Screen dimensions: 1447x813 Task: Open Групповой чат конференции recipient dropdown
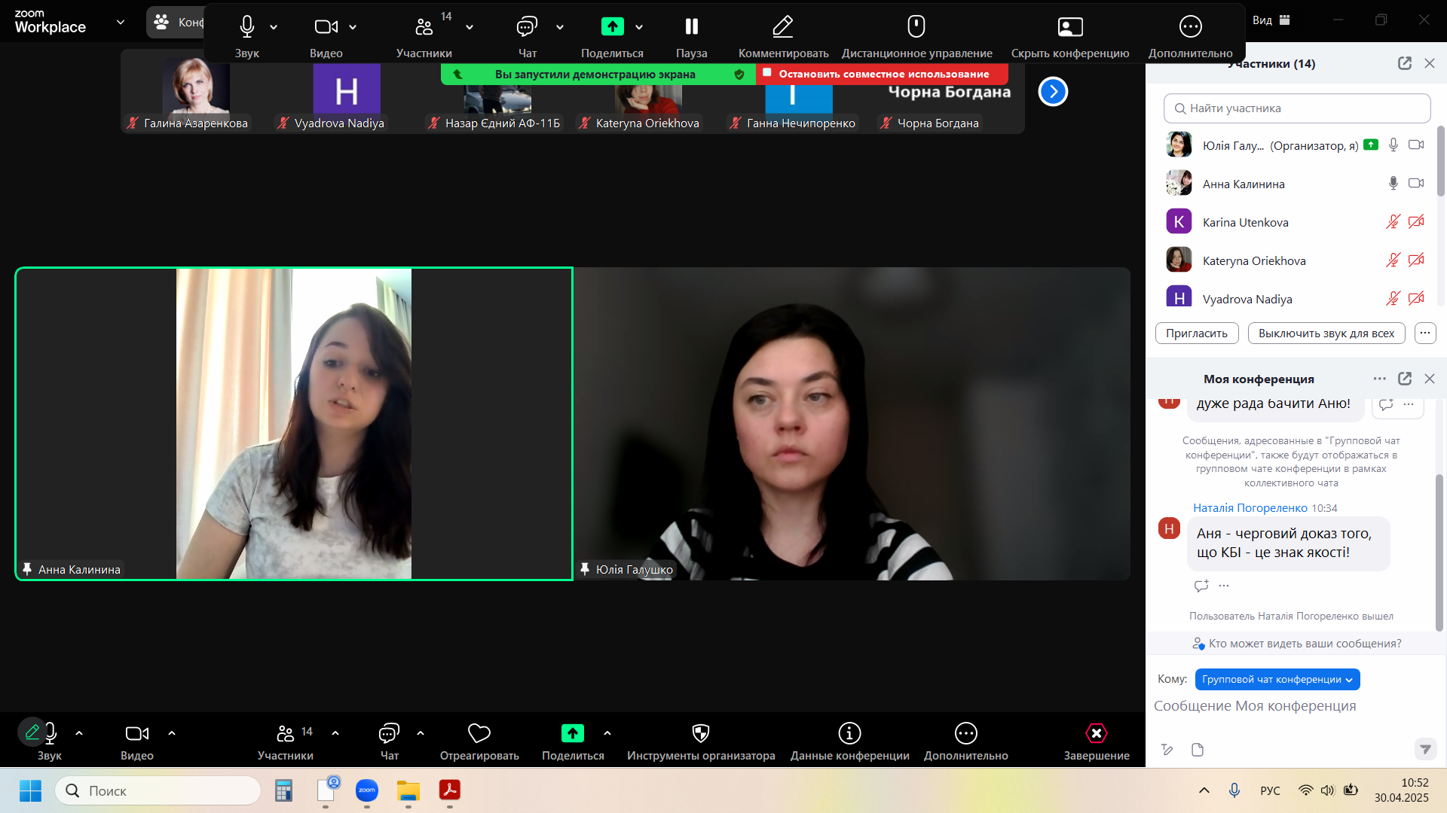coord(1277,680)
